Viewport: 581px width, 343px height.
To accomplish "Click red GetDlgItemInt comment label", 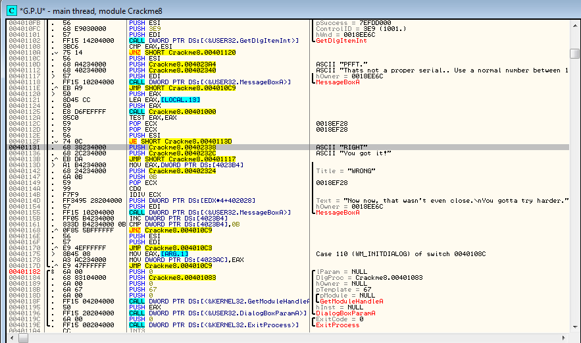I will (x=341, y=41).
